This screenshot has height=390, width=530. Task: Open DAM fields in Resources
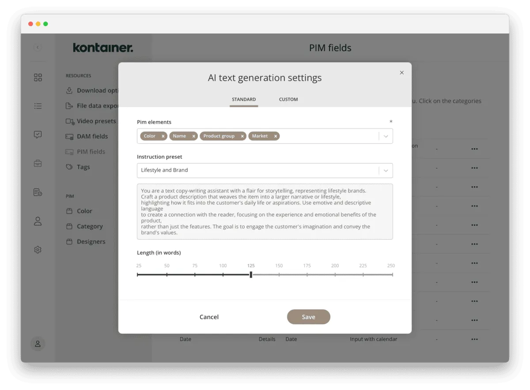tap(87, 136)
